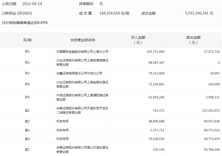
Task: Click the sell amount 37,571,734
Action: click(212, 52)
